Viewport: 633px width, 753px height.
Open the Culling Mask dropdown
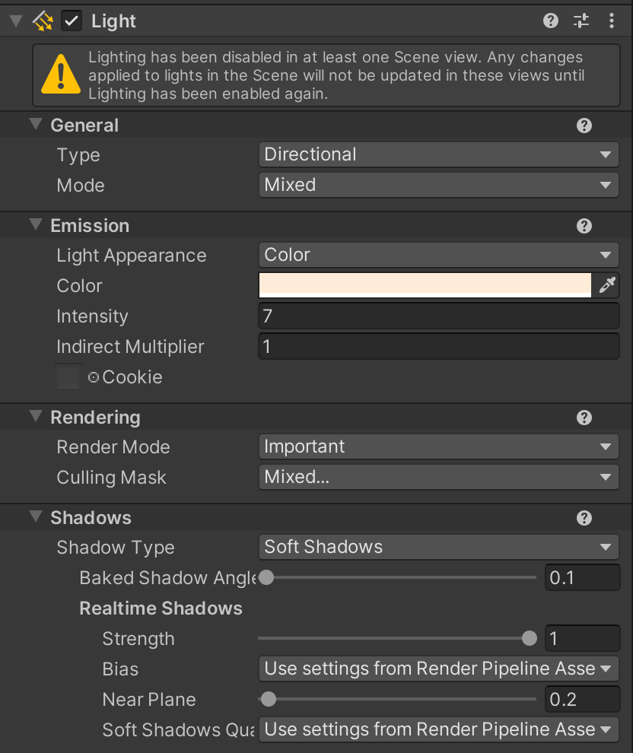[x=438, y=478]
